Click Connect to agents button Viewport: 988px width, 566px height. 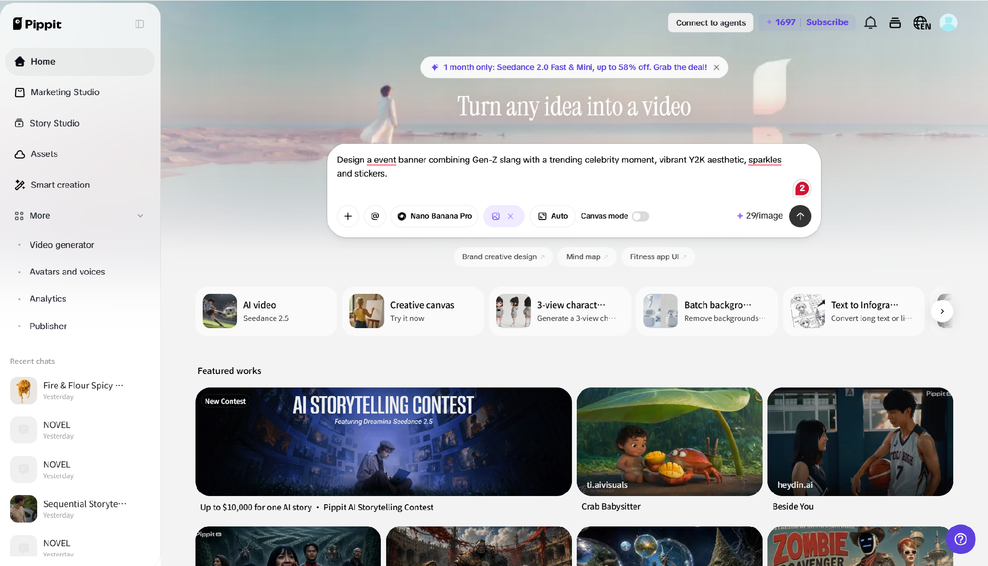pyautogui.click(x=710, y=23)
